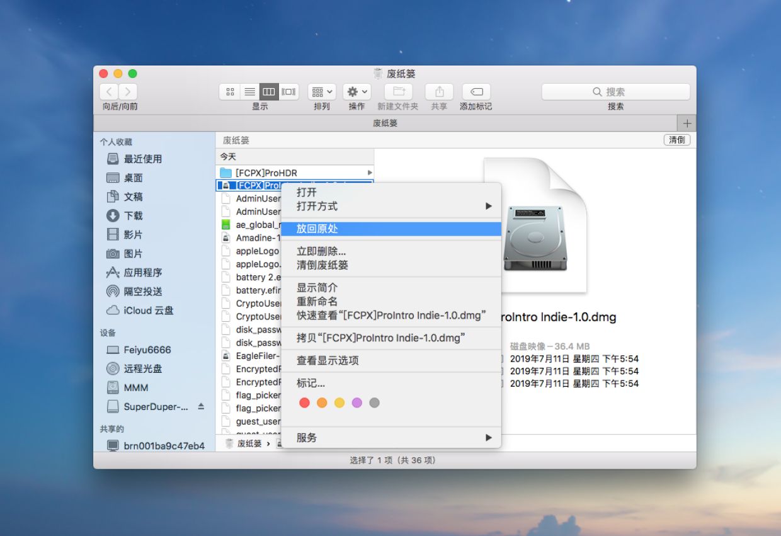
Task: Choose 标记... from the context menu
Action: [x=391, y=383]
